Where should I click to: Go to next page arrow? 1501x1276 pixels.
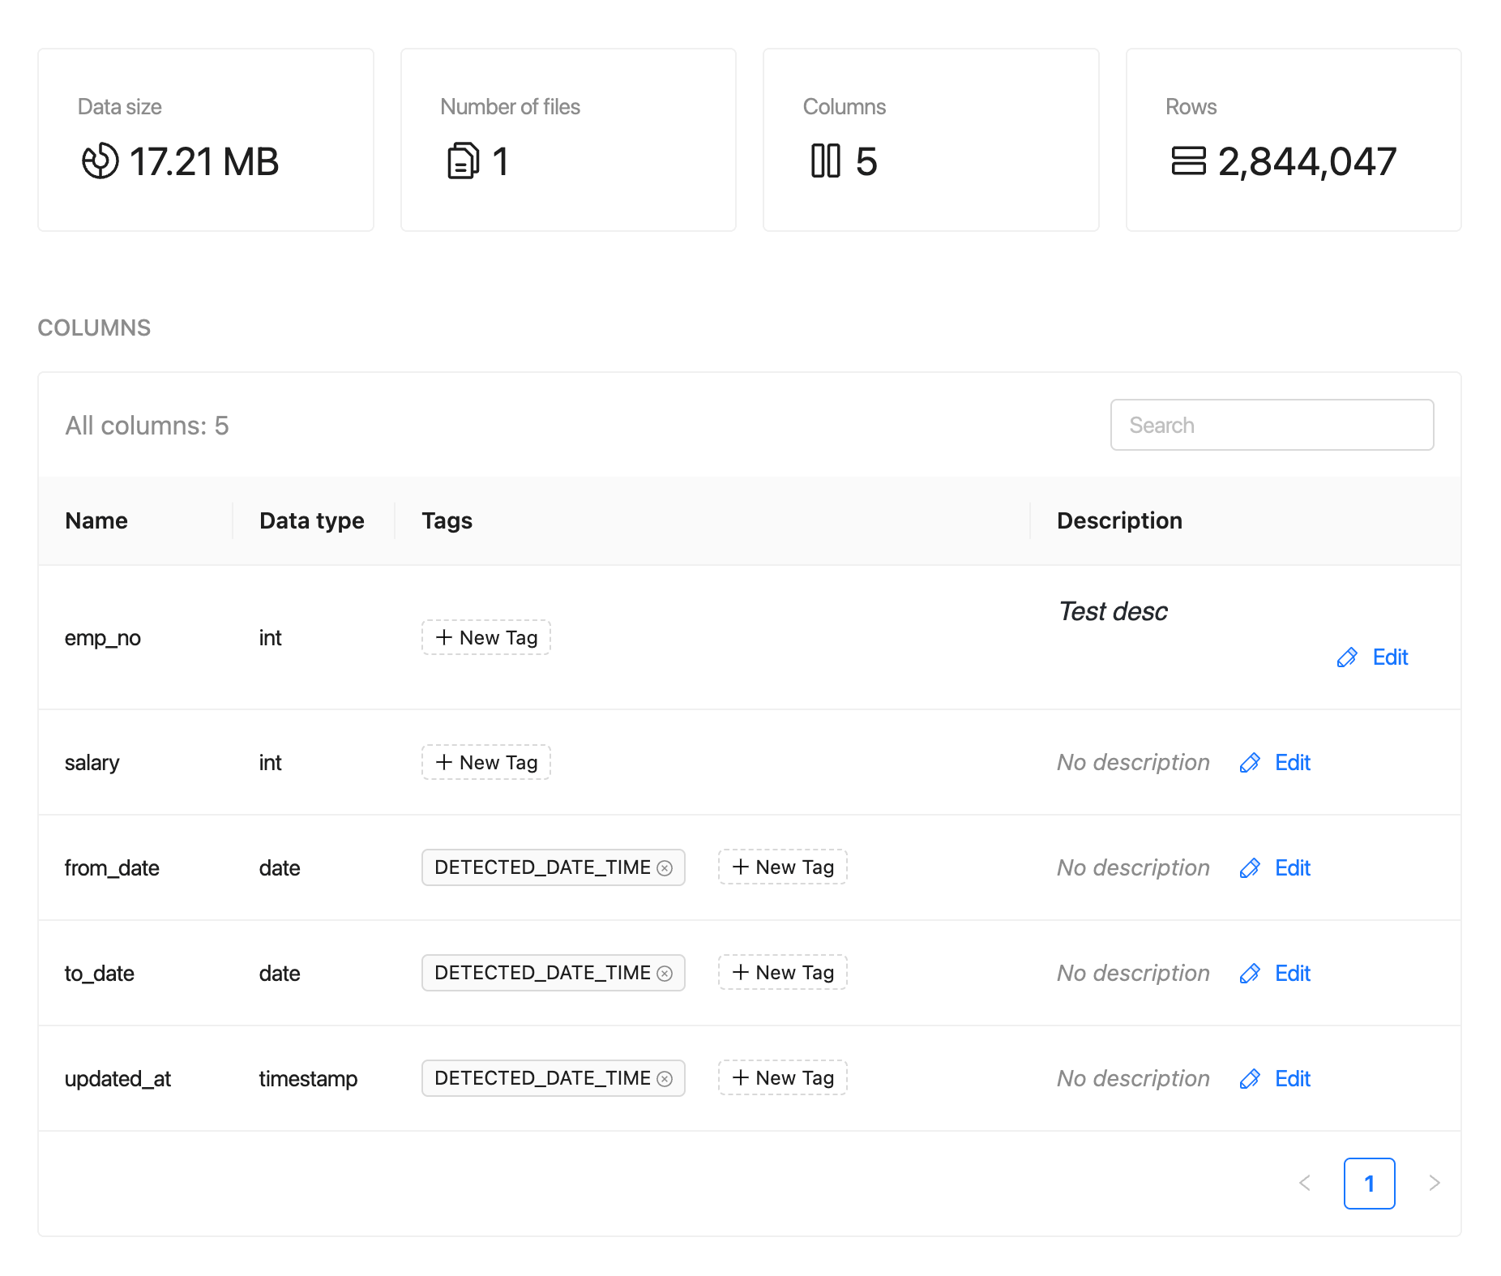tap(1435, 1184)
